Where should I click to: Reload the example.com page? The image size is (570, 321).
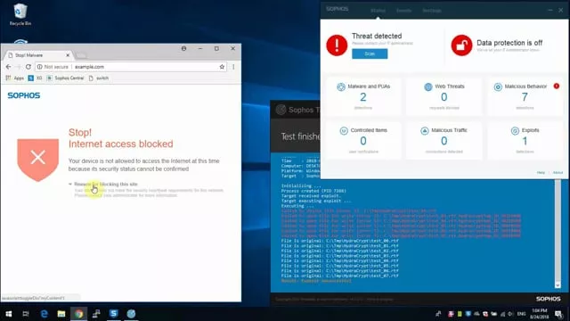[x=28, y=67]
